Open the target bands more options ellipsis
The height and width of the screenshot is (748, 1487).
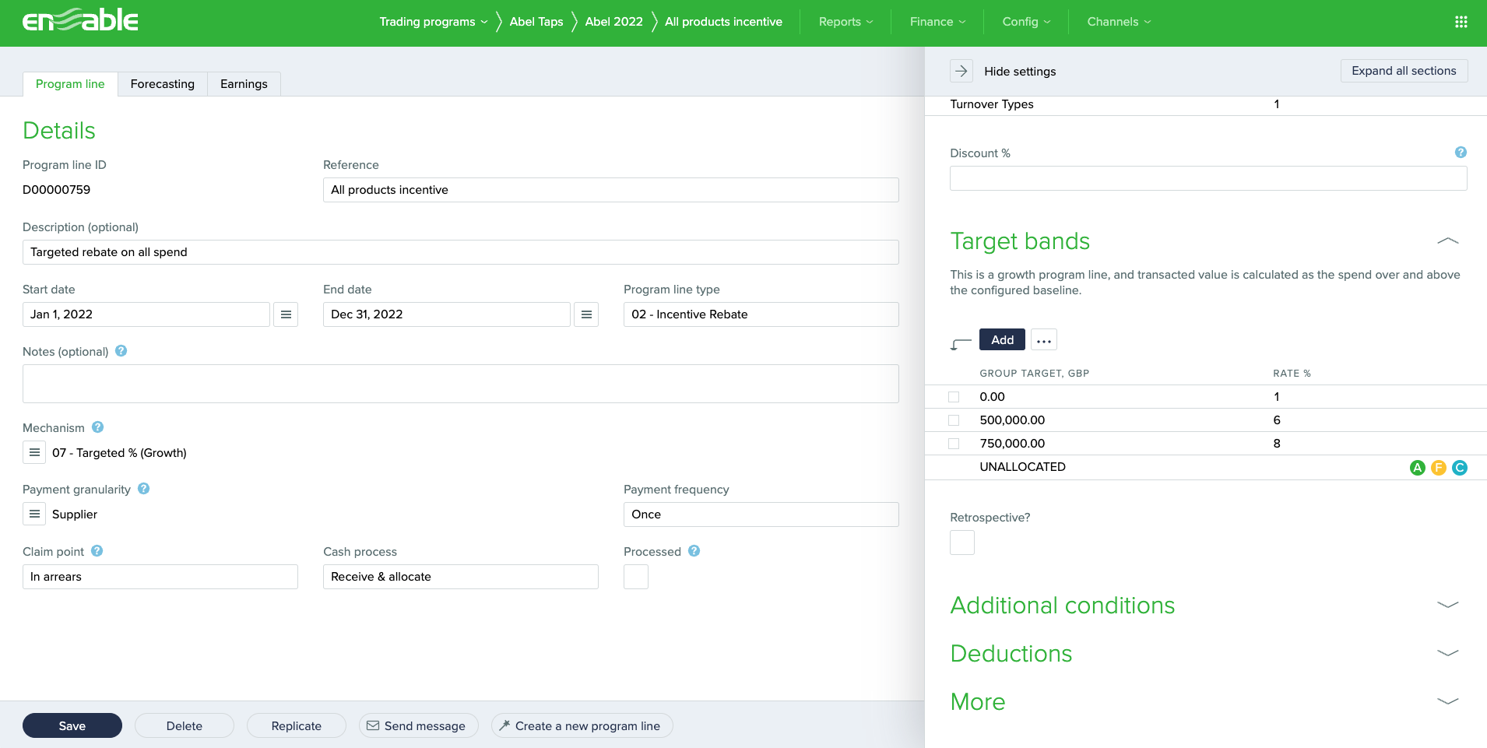click(1044, 340)
